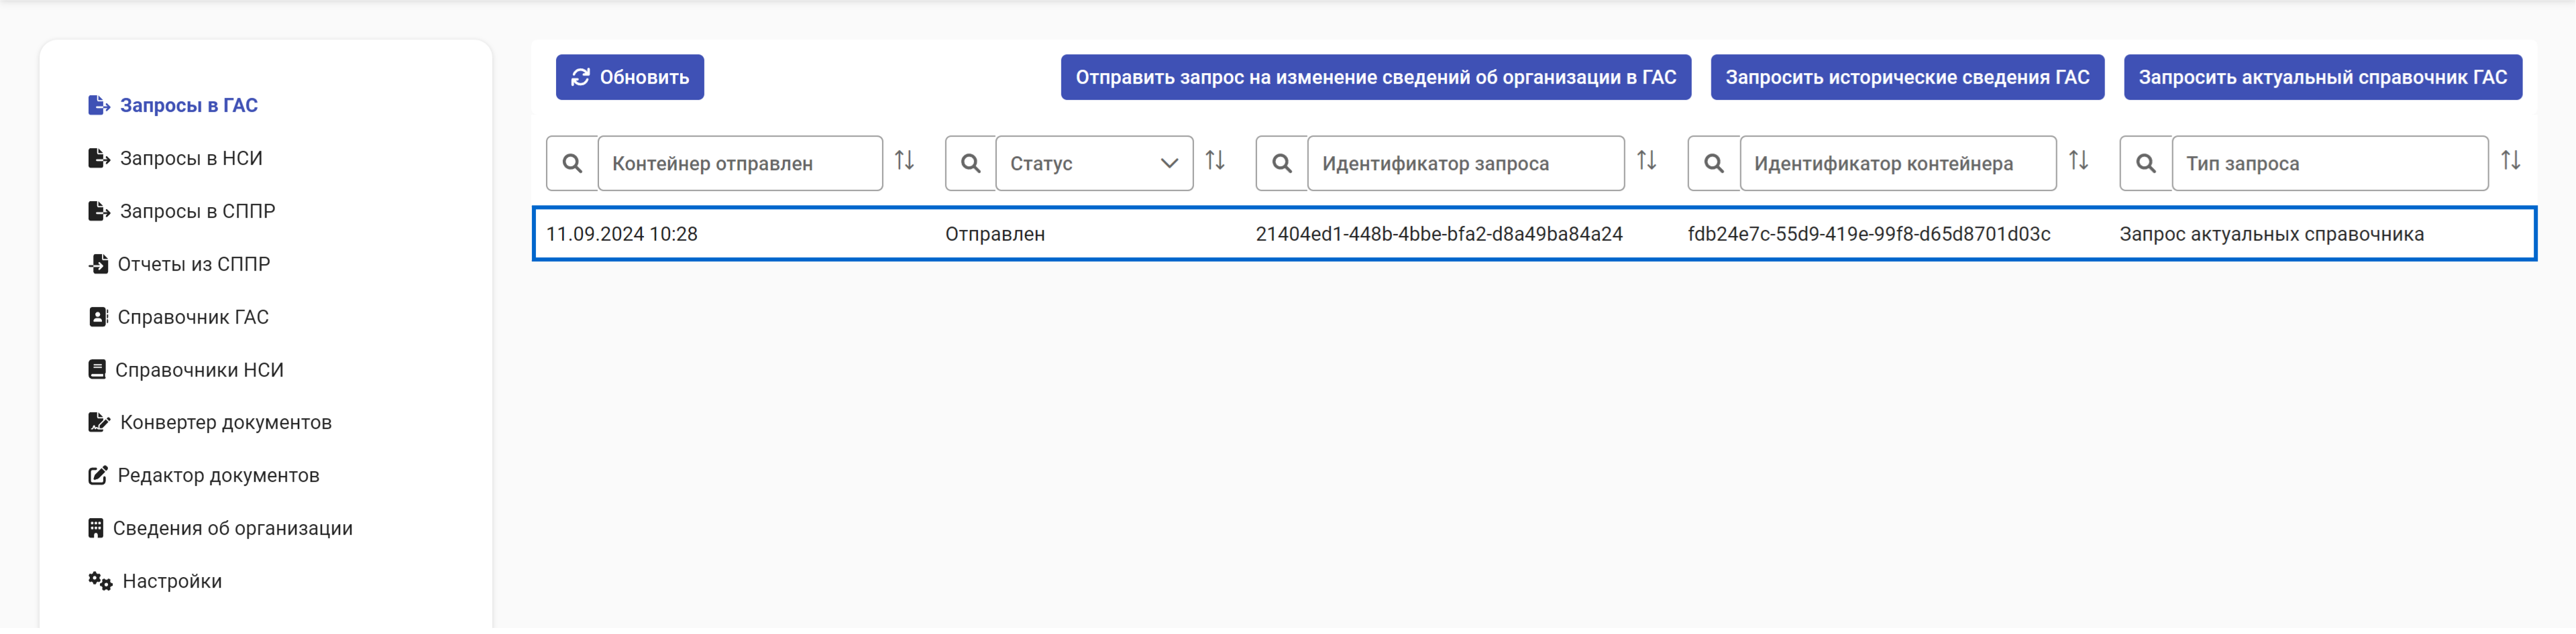Click Отправить запрос на изменение сведений button
2576x634 pixels.
pyautogui.click(x=1376, y=78)
